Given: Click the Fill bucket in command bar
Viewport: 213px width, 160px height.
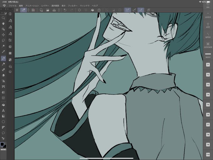Looking at the screenshot, I should [92, 10].
